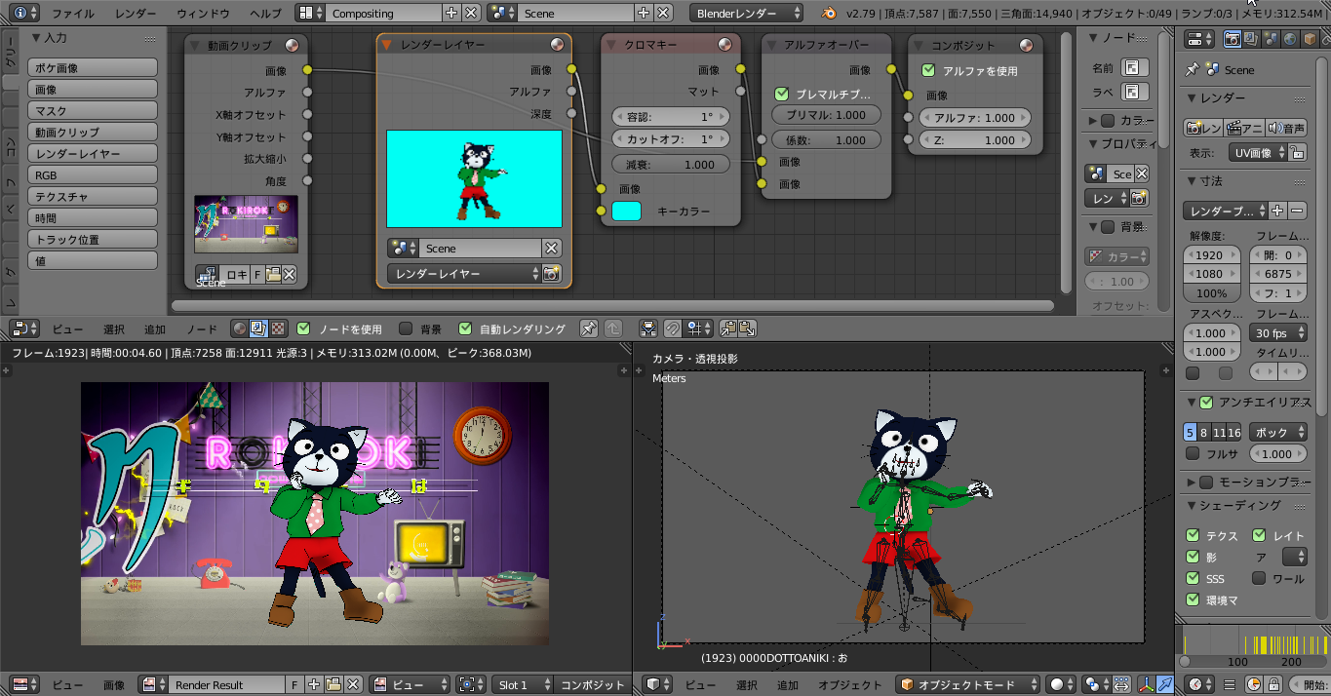Add a new render preset with plus
This screenshot has height=696, width=1331.
[1277, 211]
